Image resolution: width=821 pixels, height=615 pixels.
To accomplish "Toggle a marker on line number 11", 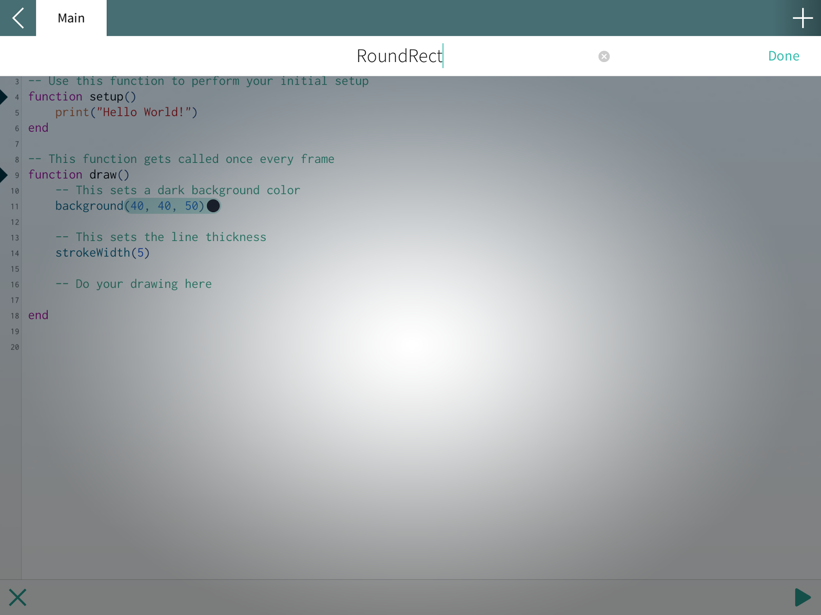I will pos(15,206).
